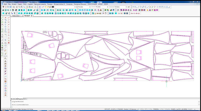Open the БЛОКИ menu
Viewport: 201px width, 111px height.
(100, 4)
